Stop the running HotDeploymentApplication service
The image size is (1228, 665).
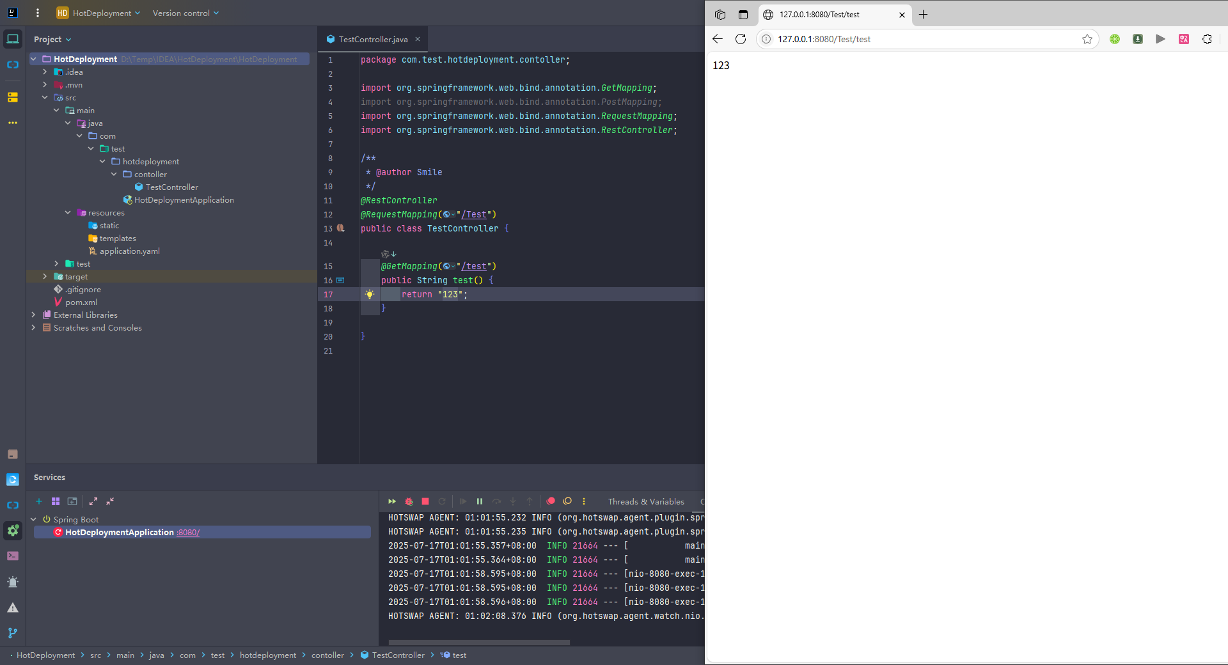click(x=425, y=502)
